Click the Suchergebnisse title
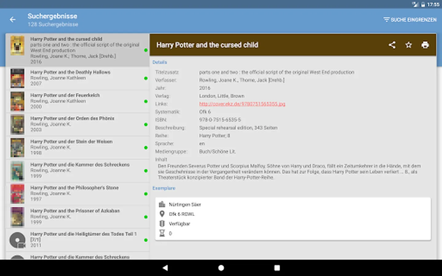Image resolution: width=442 pixels, height=276 pixels. [x=52, y=16]
